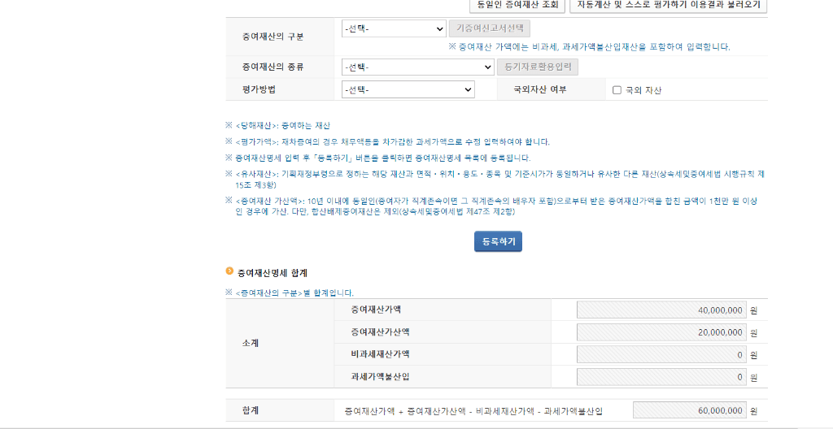Focus the 비과세재산가액 amount field
The height and width of the screenshot is (429, 833).
pos(661,355)
